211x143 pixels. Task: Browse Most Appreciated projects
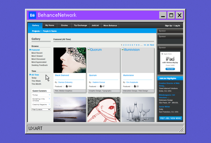point(39,62)
